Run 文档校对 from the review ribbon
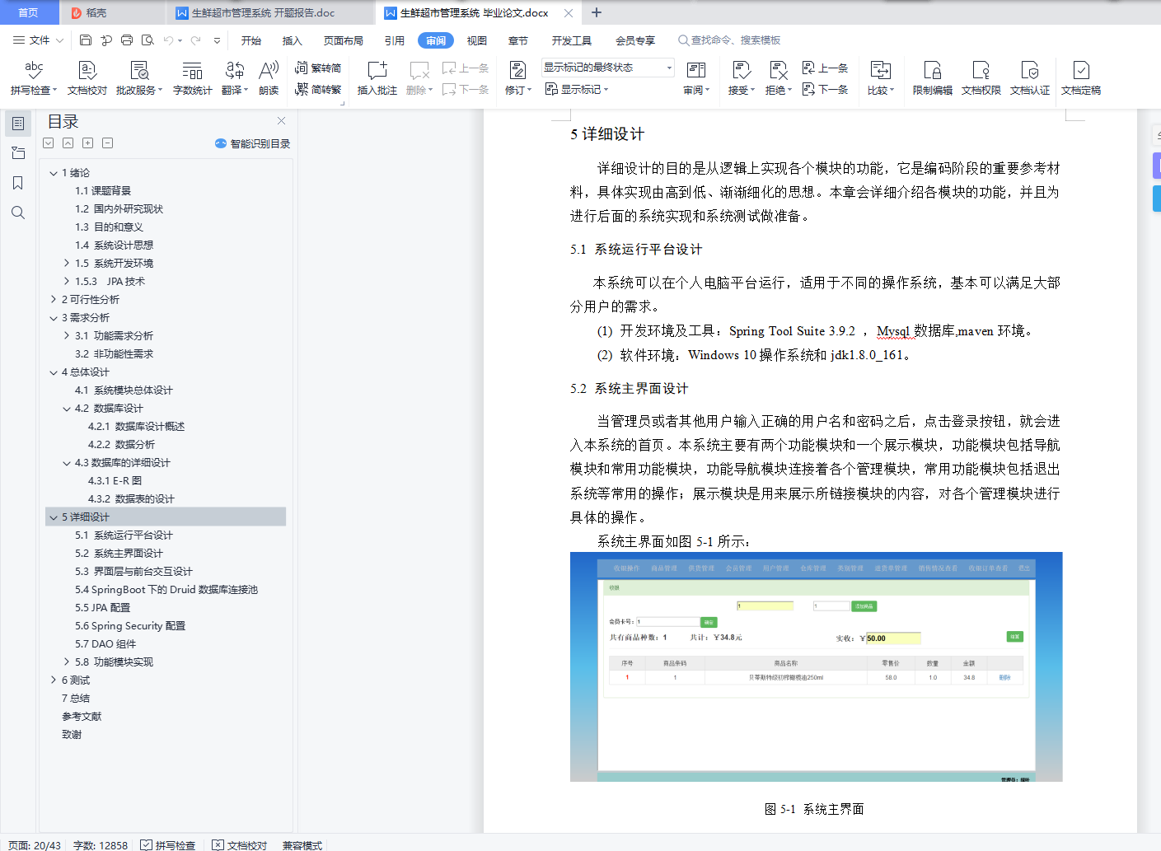This screenshot has width=1161, height=851. [87, 78]
